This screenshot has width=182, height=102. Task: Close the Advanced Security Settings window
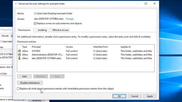[154, 4]
